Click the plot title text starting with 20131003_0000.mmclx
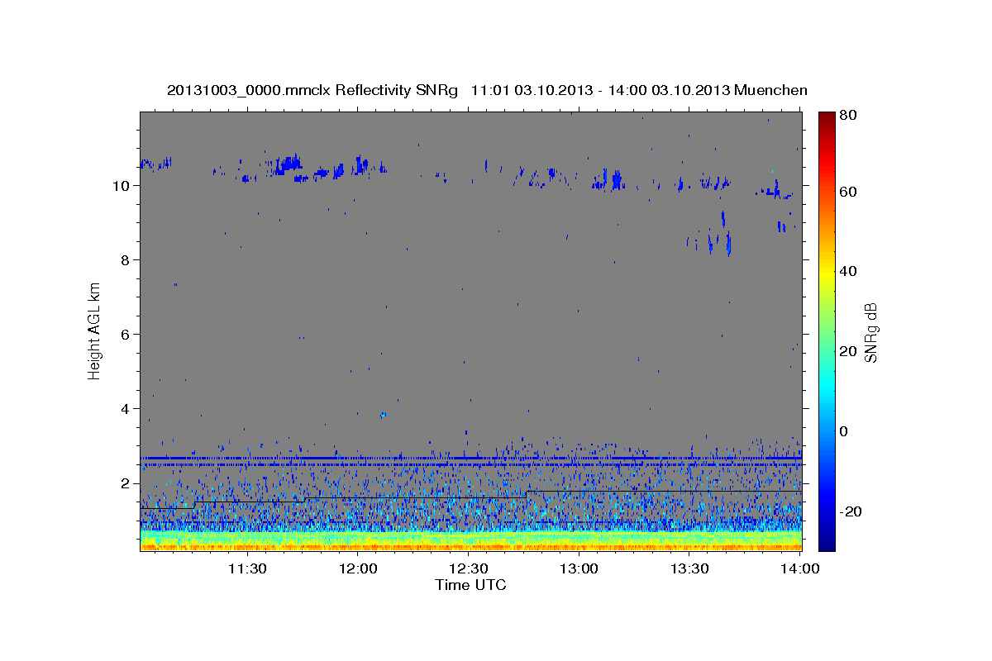This screenshot has width=992, height=661. [x=487, y=90]
